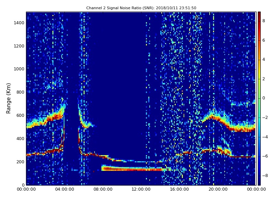Screen dimensions: 274x205
Task: Select the 200 range tick label
Action: coord(20,162)
